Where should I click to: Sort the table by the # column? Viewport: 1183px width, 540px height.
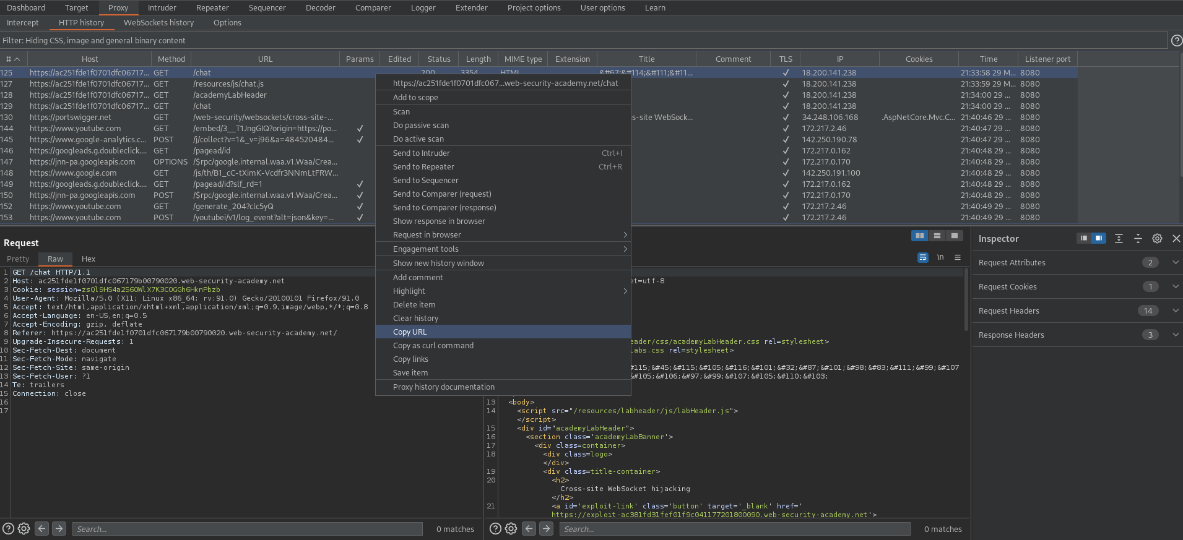[x=13, y=59]
